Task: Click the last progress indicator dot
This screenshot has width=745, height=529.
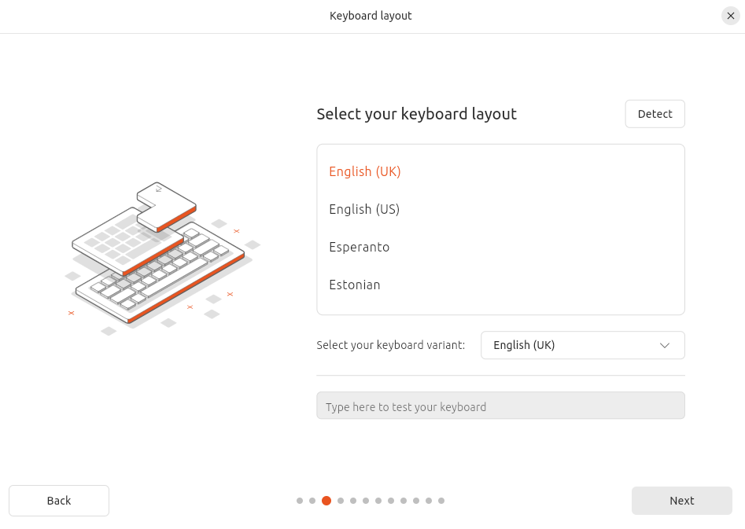Action: pos(441,500)
